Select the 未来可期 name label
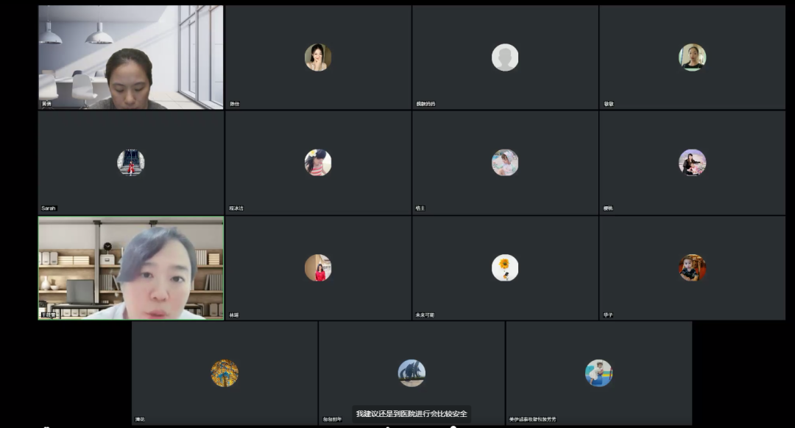Image resolution: width=795 pixels, height=428 pixels. pyautogui.click(x=425, y=315)
